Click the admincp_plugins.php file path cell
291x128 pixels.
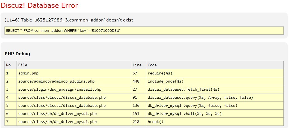[x=56, y=81]
